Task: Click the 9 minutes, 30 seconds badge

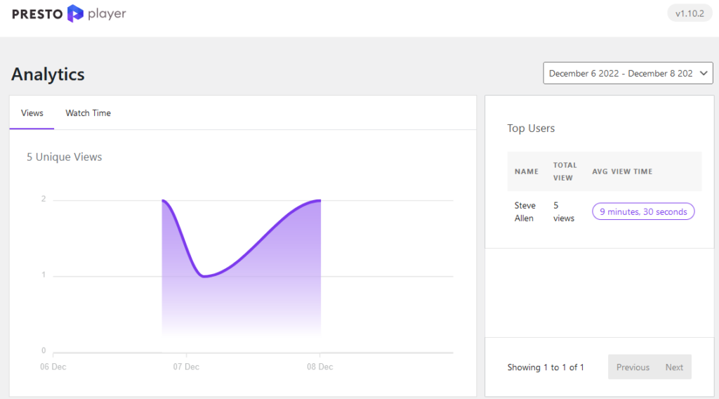Action: click(643, 211)
